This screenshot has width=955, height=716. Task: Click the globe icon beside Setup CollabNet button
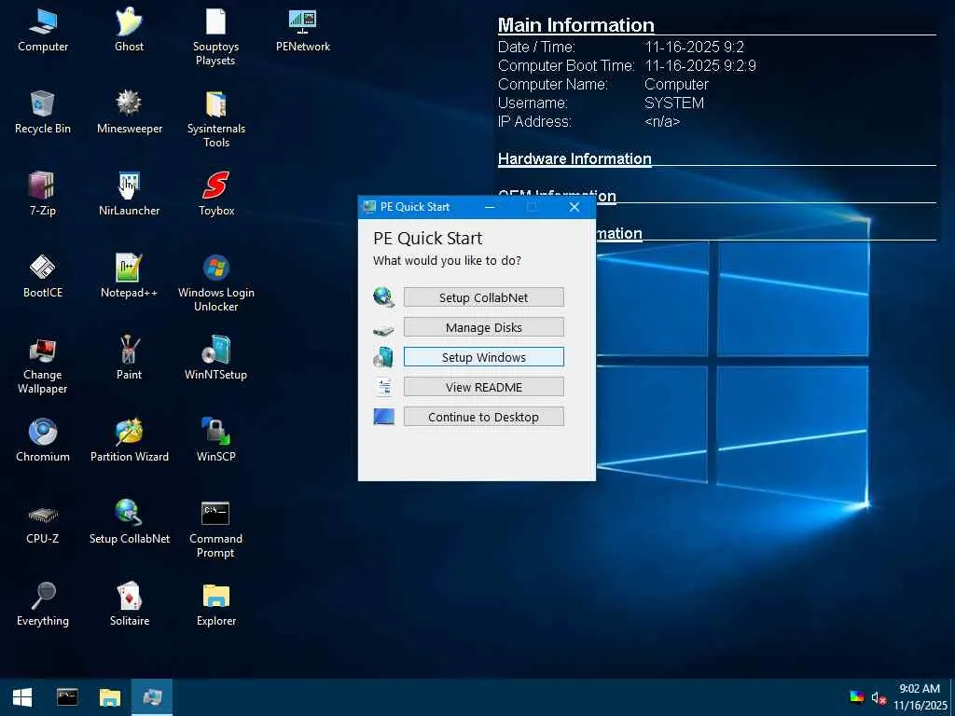tap(383, 297)
